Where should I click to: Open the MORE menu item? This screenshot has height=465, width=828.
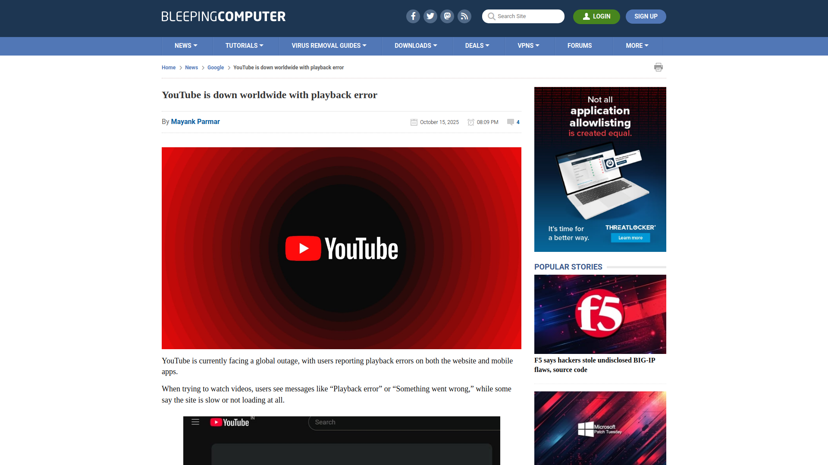click(637, 46)
